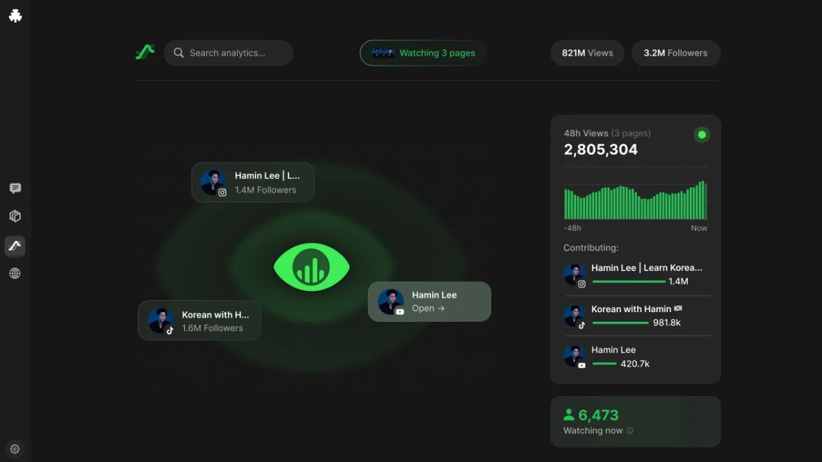Image resolution: width=822 pixels, height=462 pixels.
Task: Open the settings gear at the bottom left
Action: pos(15,448)
